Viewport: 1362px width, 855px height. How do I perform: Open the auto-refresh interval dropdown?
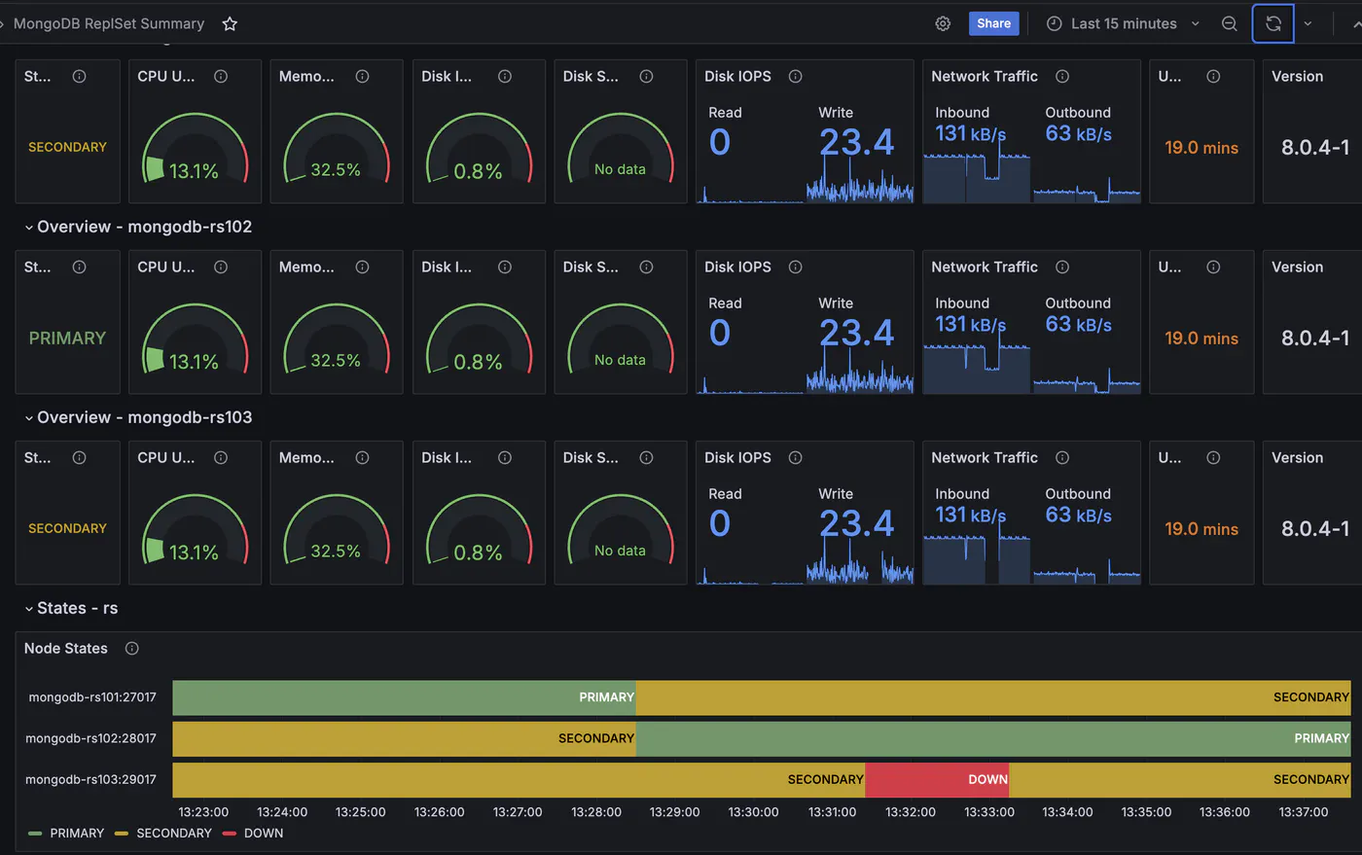[x=1308, y=23]
